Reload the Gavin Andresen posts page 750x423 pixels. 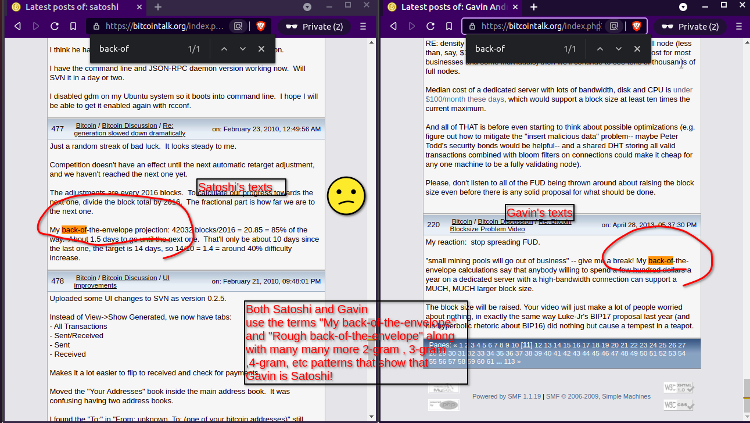(x=430, y=26)
